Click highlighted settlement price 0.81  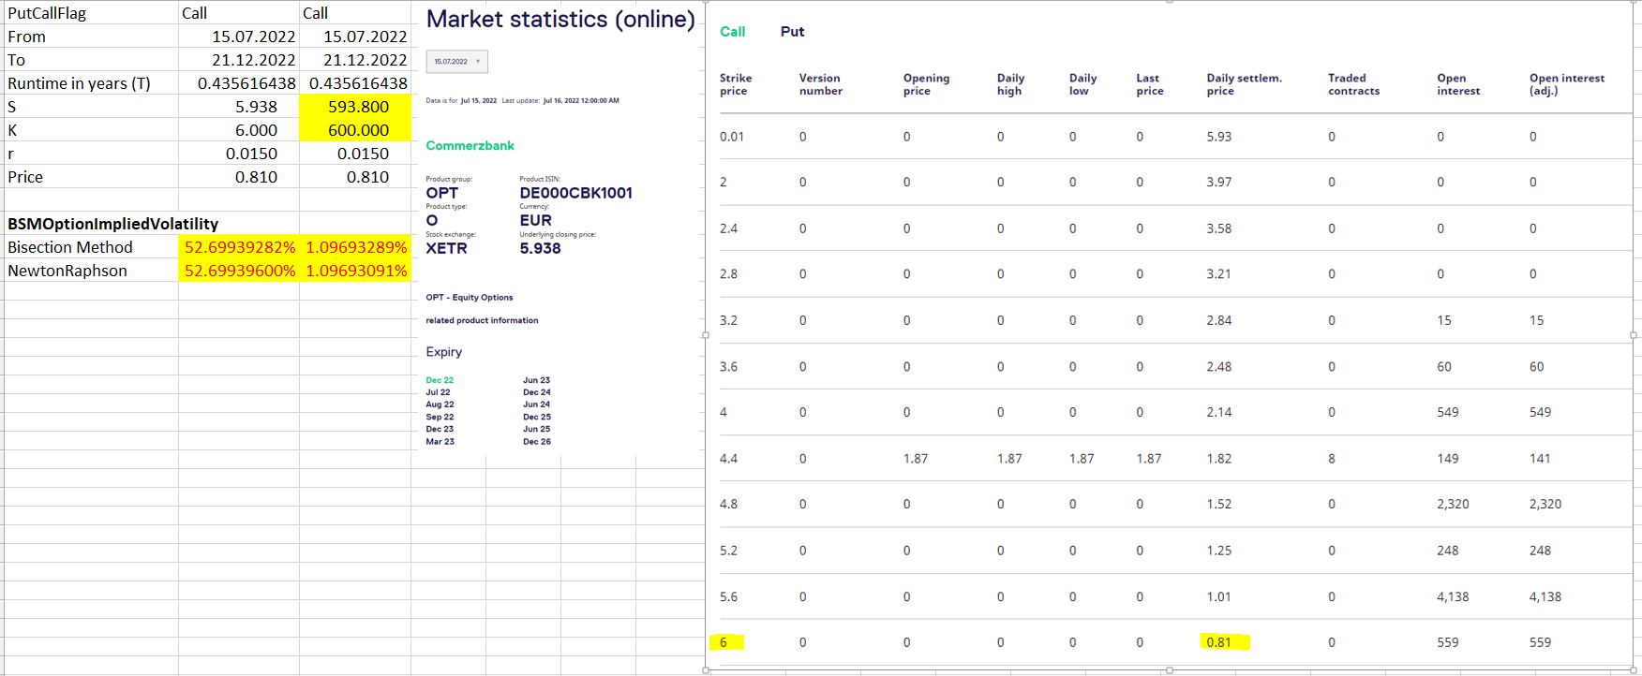(1219, 642)
